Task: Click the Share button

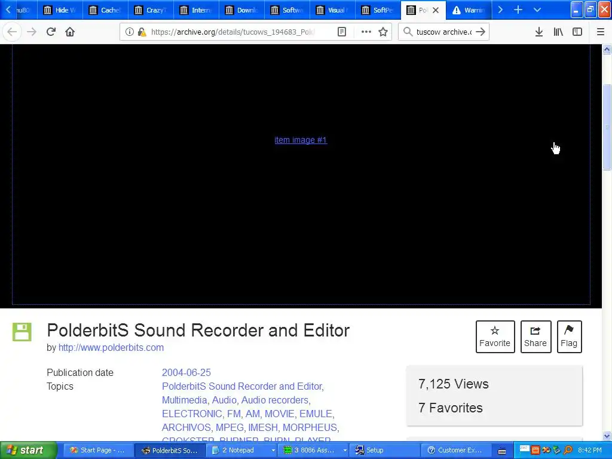Action: [x=535, y=336]
